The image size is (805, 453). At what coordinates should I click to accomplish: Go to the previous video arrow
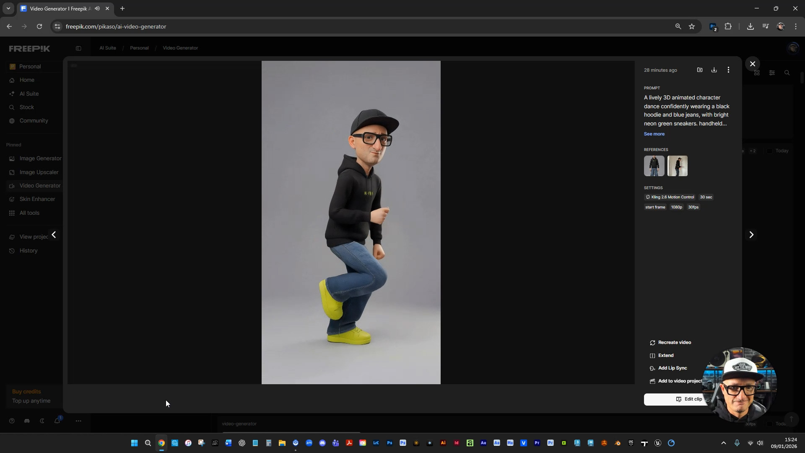tap(54, 235)
